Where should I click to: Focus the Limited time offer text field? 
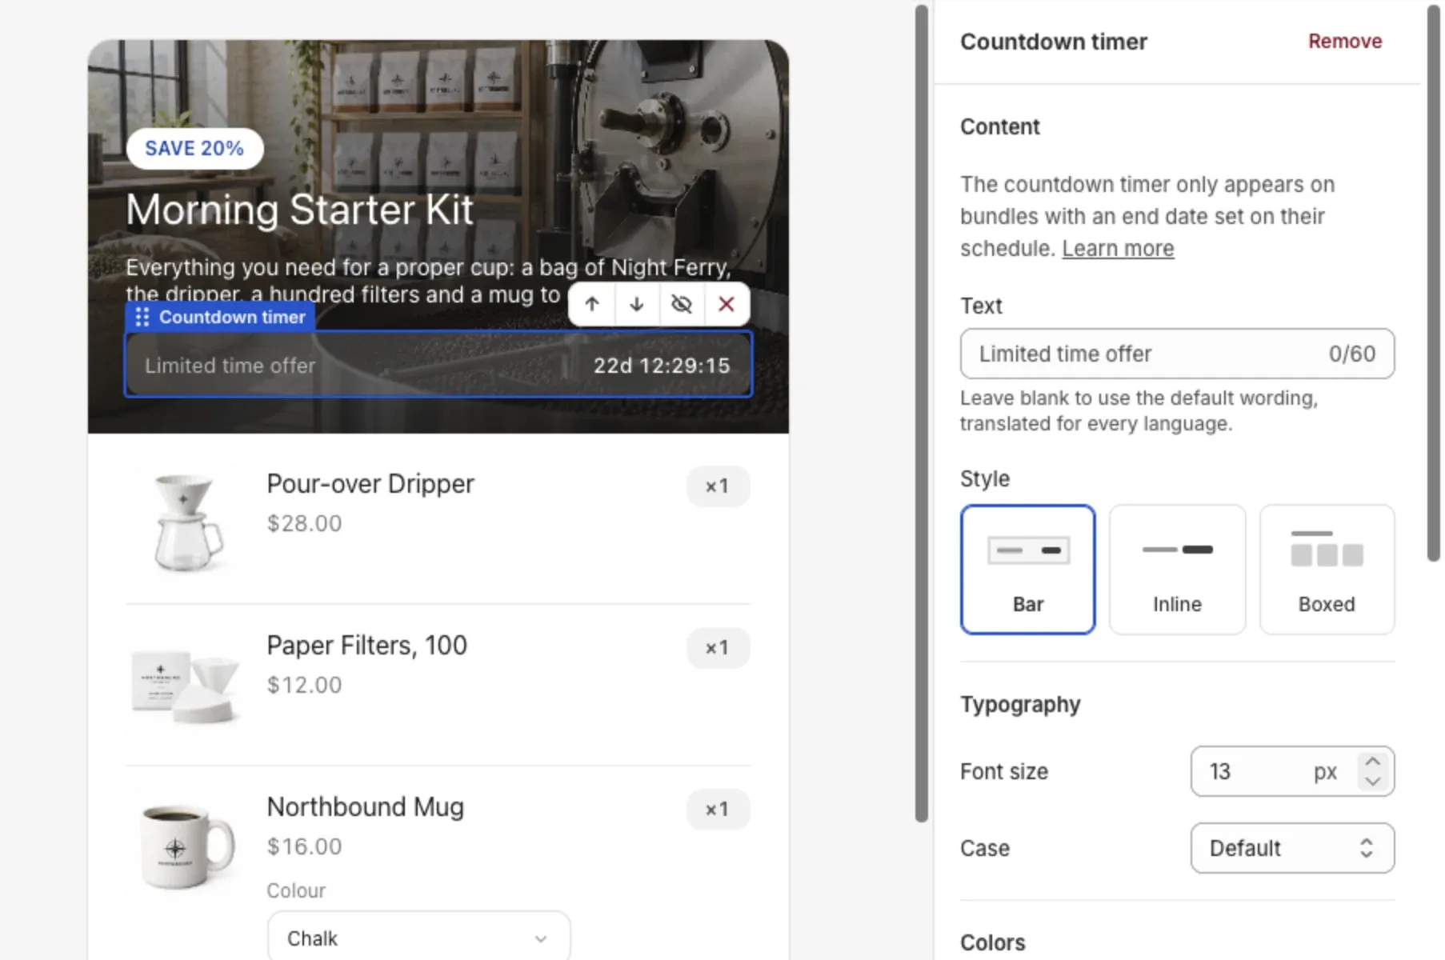click(x=1177, y=354)
